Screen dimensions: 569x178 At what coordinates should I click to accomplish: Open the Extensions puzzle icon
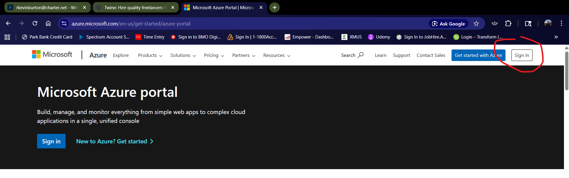508,23
